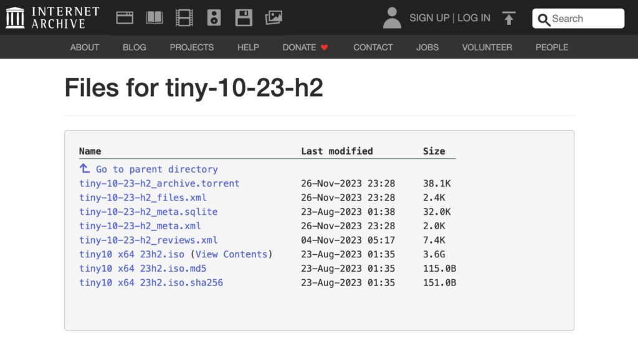
Task: Open the Video film strip icon
Action: coord(184,17)
